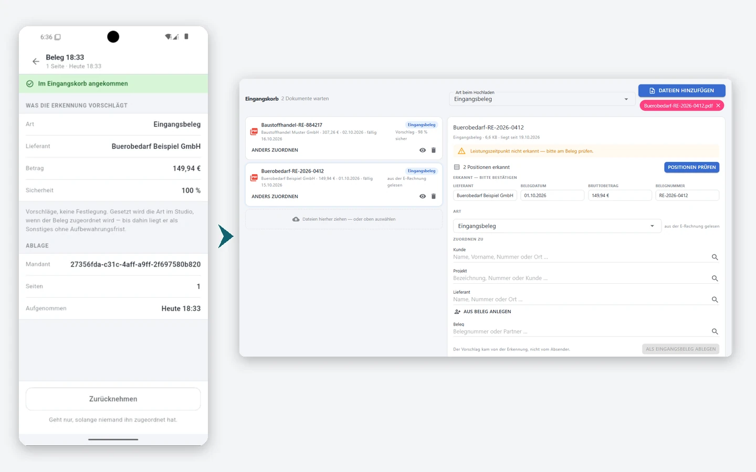Image resolution: width=756 pixels, height=472 pixels.
Task: Click 'Anders zuordnen' for Baustoffhandel-RE-884217
Action: click(275, 150)
